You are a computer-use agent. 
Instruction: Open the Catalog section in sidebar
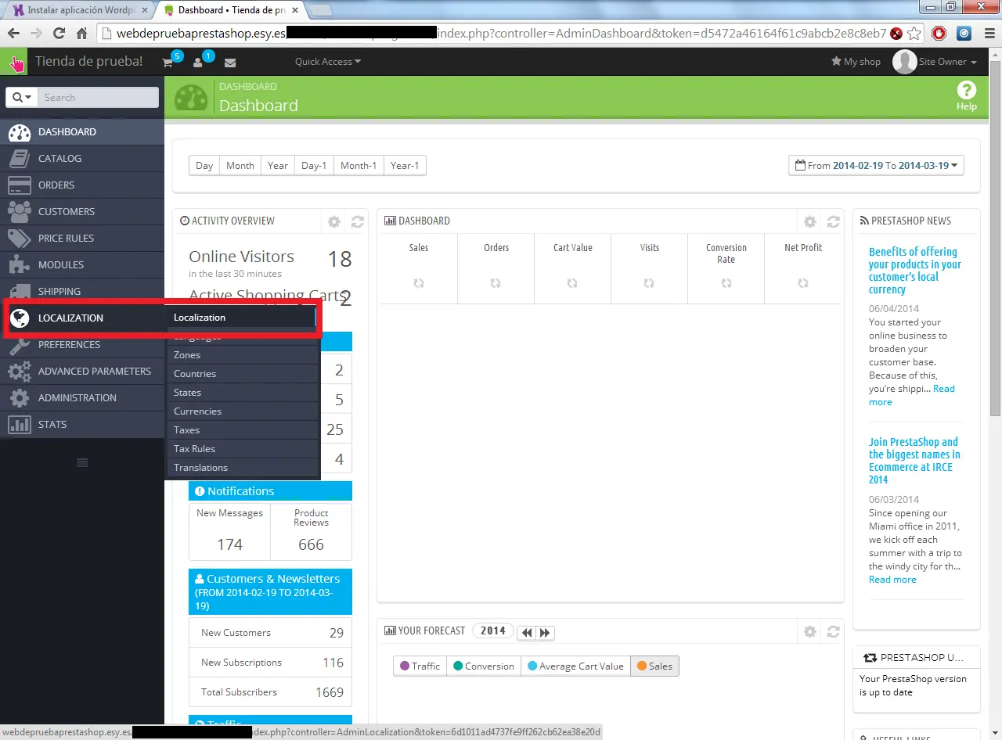[x=82, y=158]
